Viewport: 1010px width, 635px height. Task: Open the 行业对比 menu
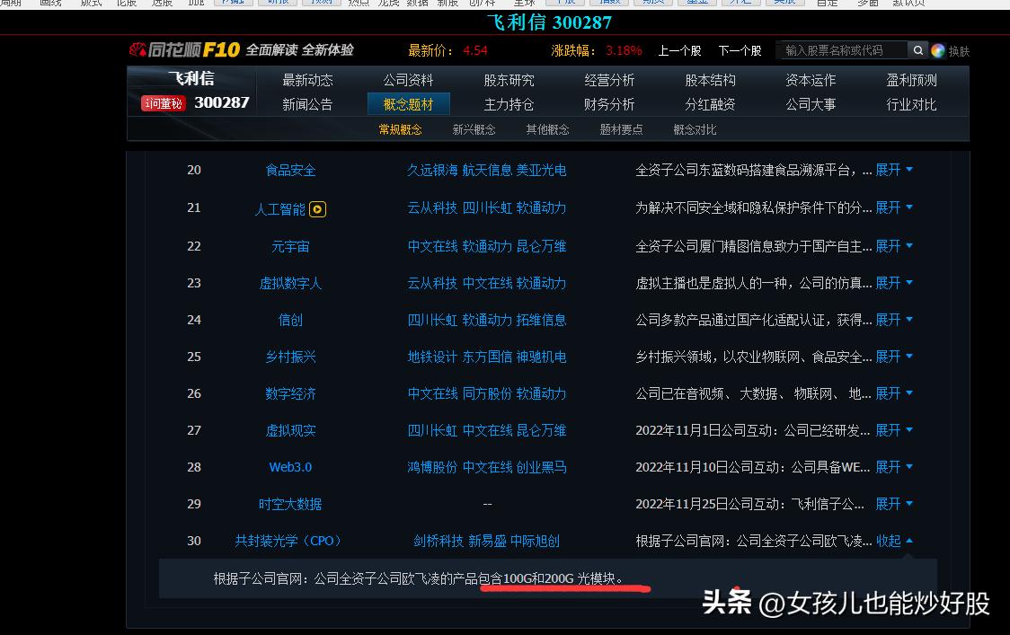click(911, 104)
